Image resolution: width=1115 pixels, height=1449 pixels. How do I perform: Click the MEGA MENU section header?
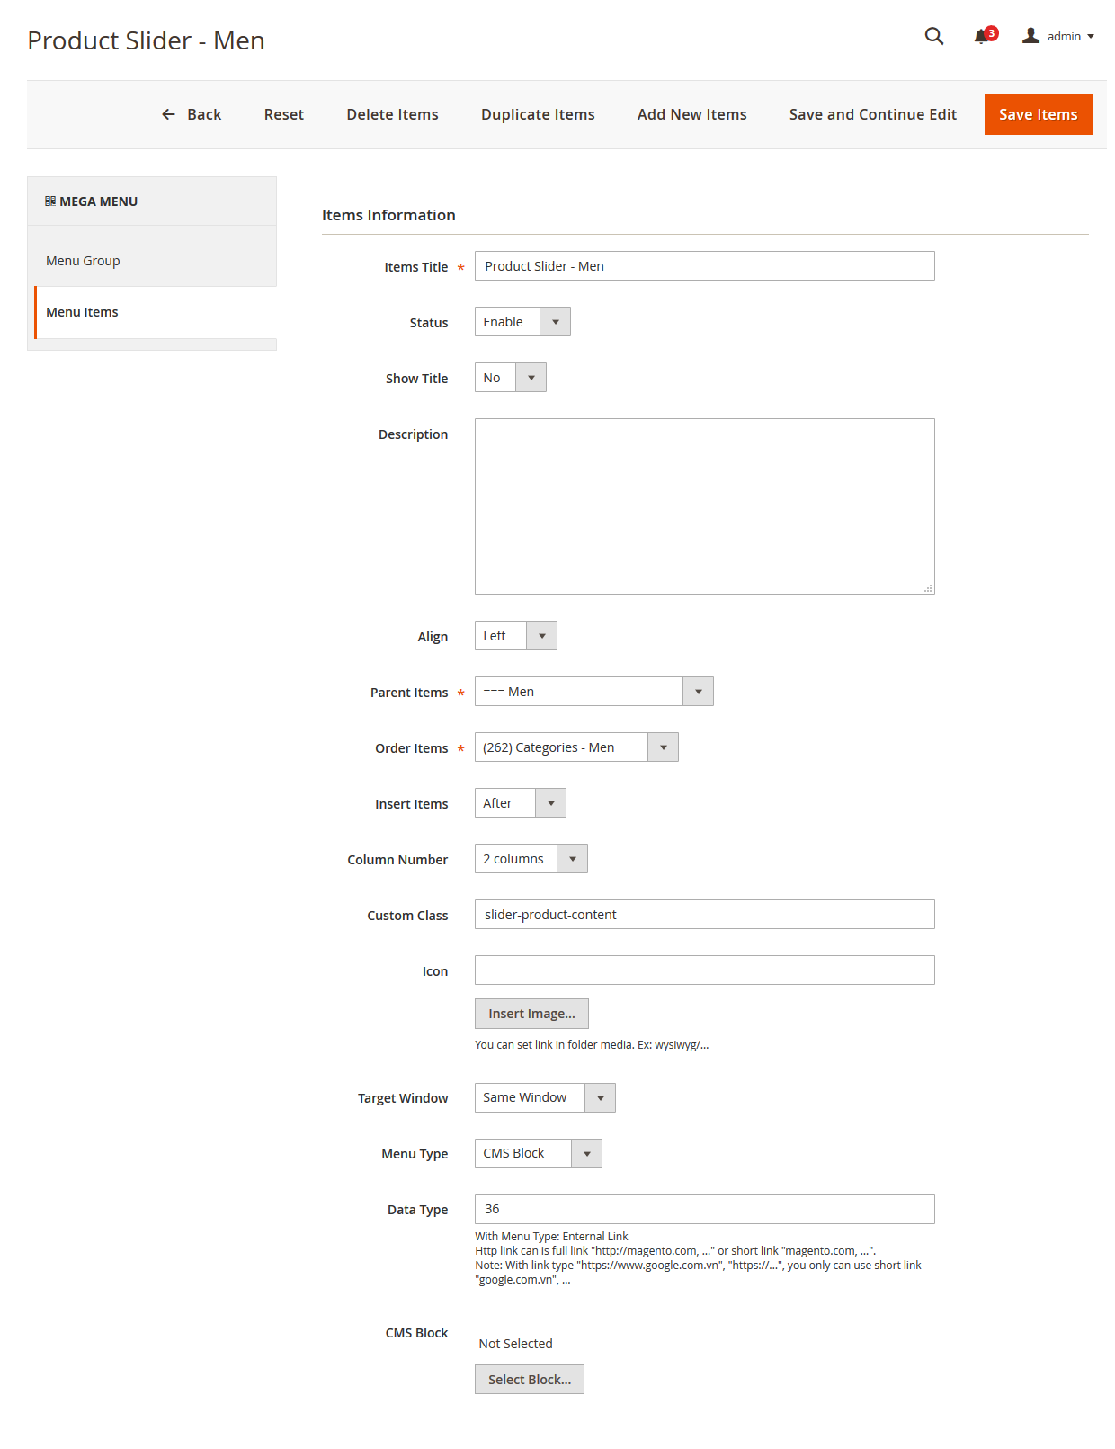click(152, 201)
